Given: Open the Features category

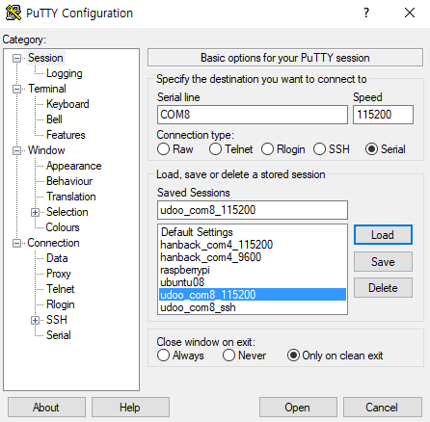Looking at the screenshot, I should point(66,135).
